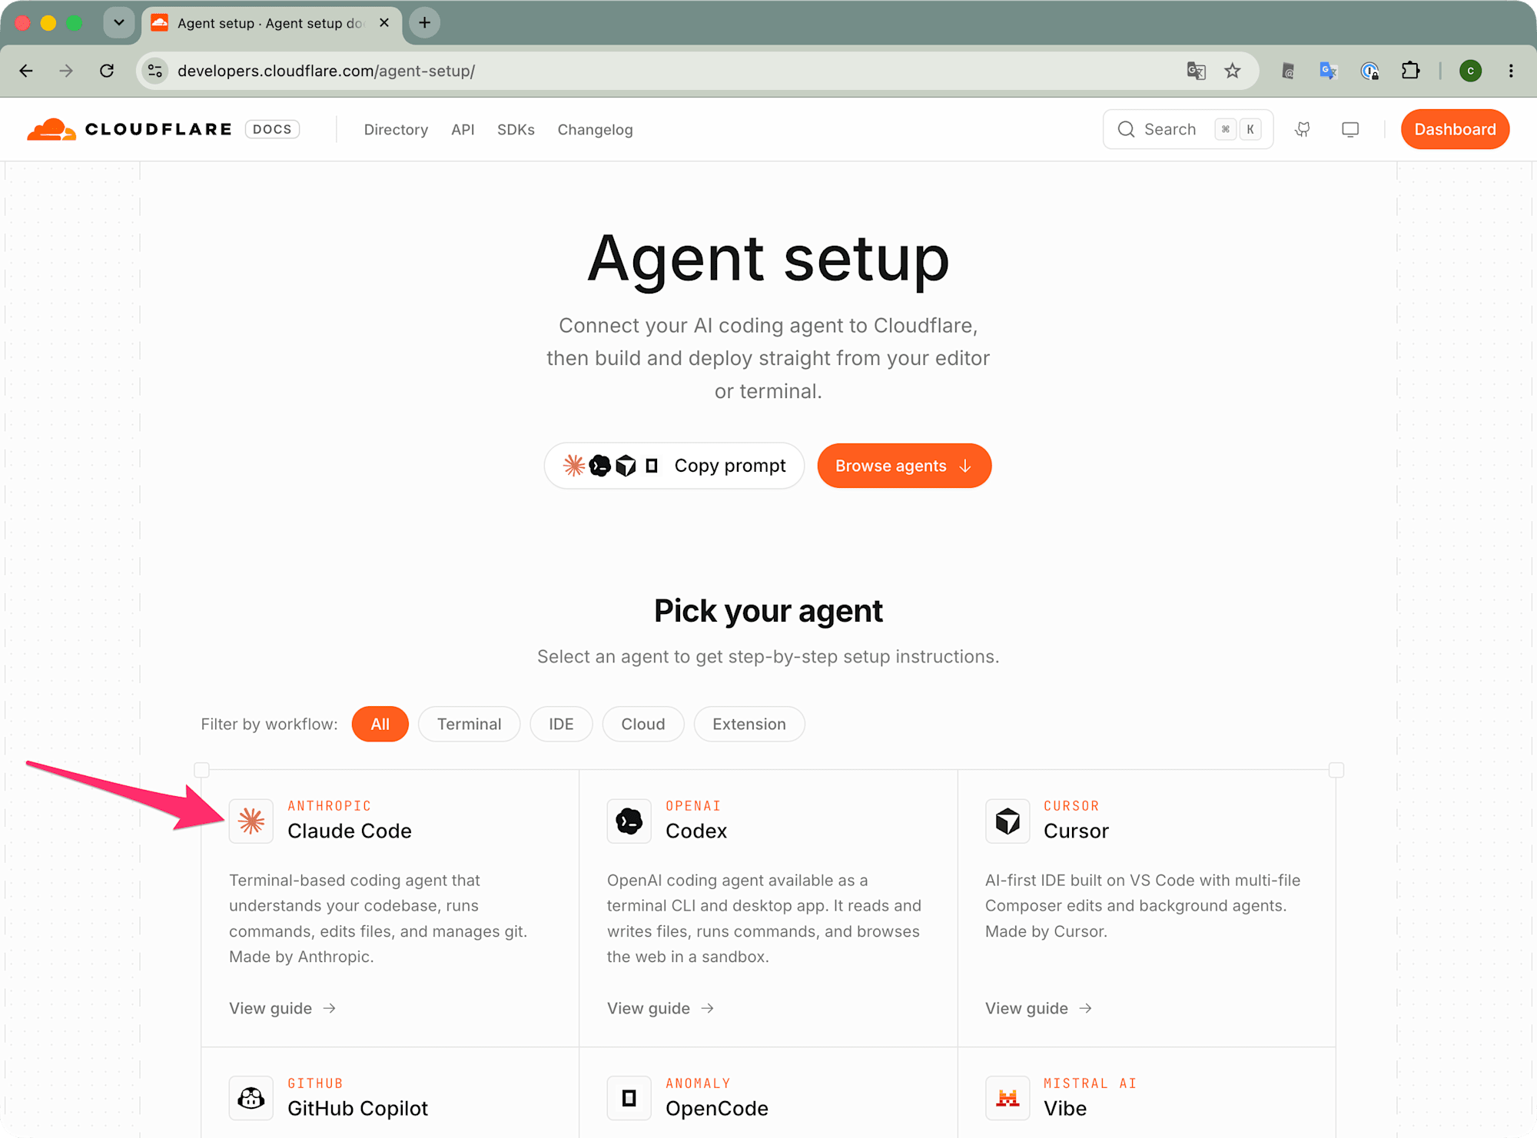Screen dimensions: 1537x1138
Task: Click the Claude Code card title
Action: pyautogui.click(x=350, y=831)
